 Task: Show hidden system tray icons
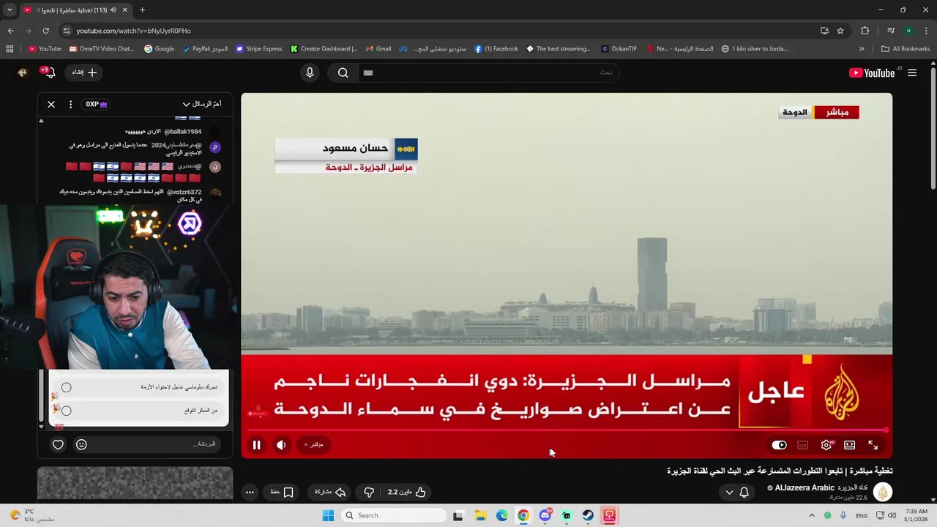pyautogui.click(x=810, y=515)
